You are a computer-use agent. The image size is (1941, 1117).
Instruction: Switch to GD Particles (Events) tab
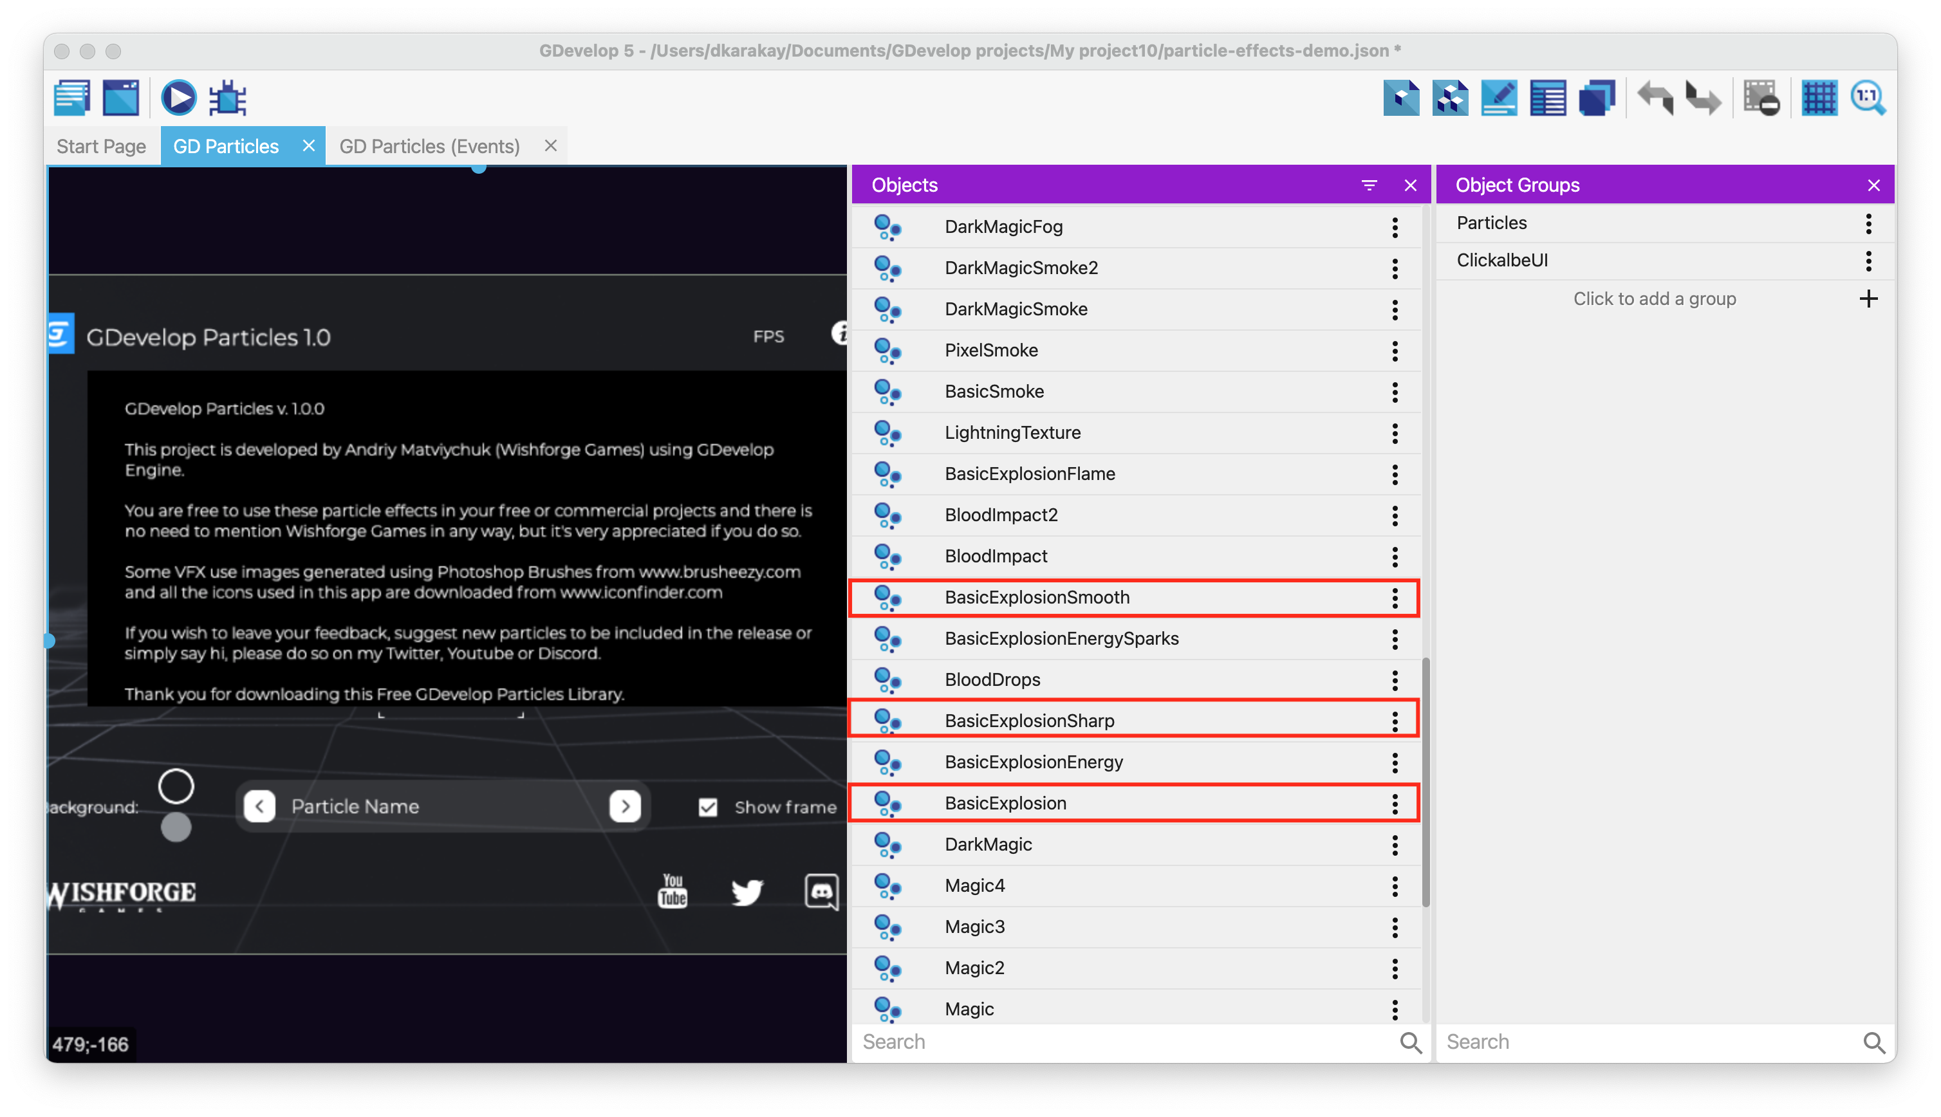tap(430, 146)
